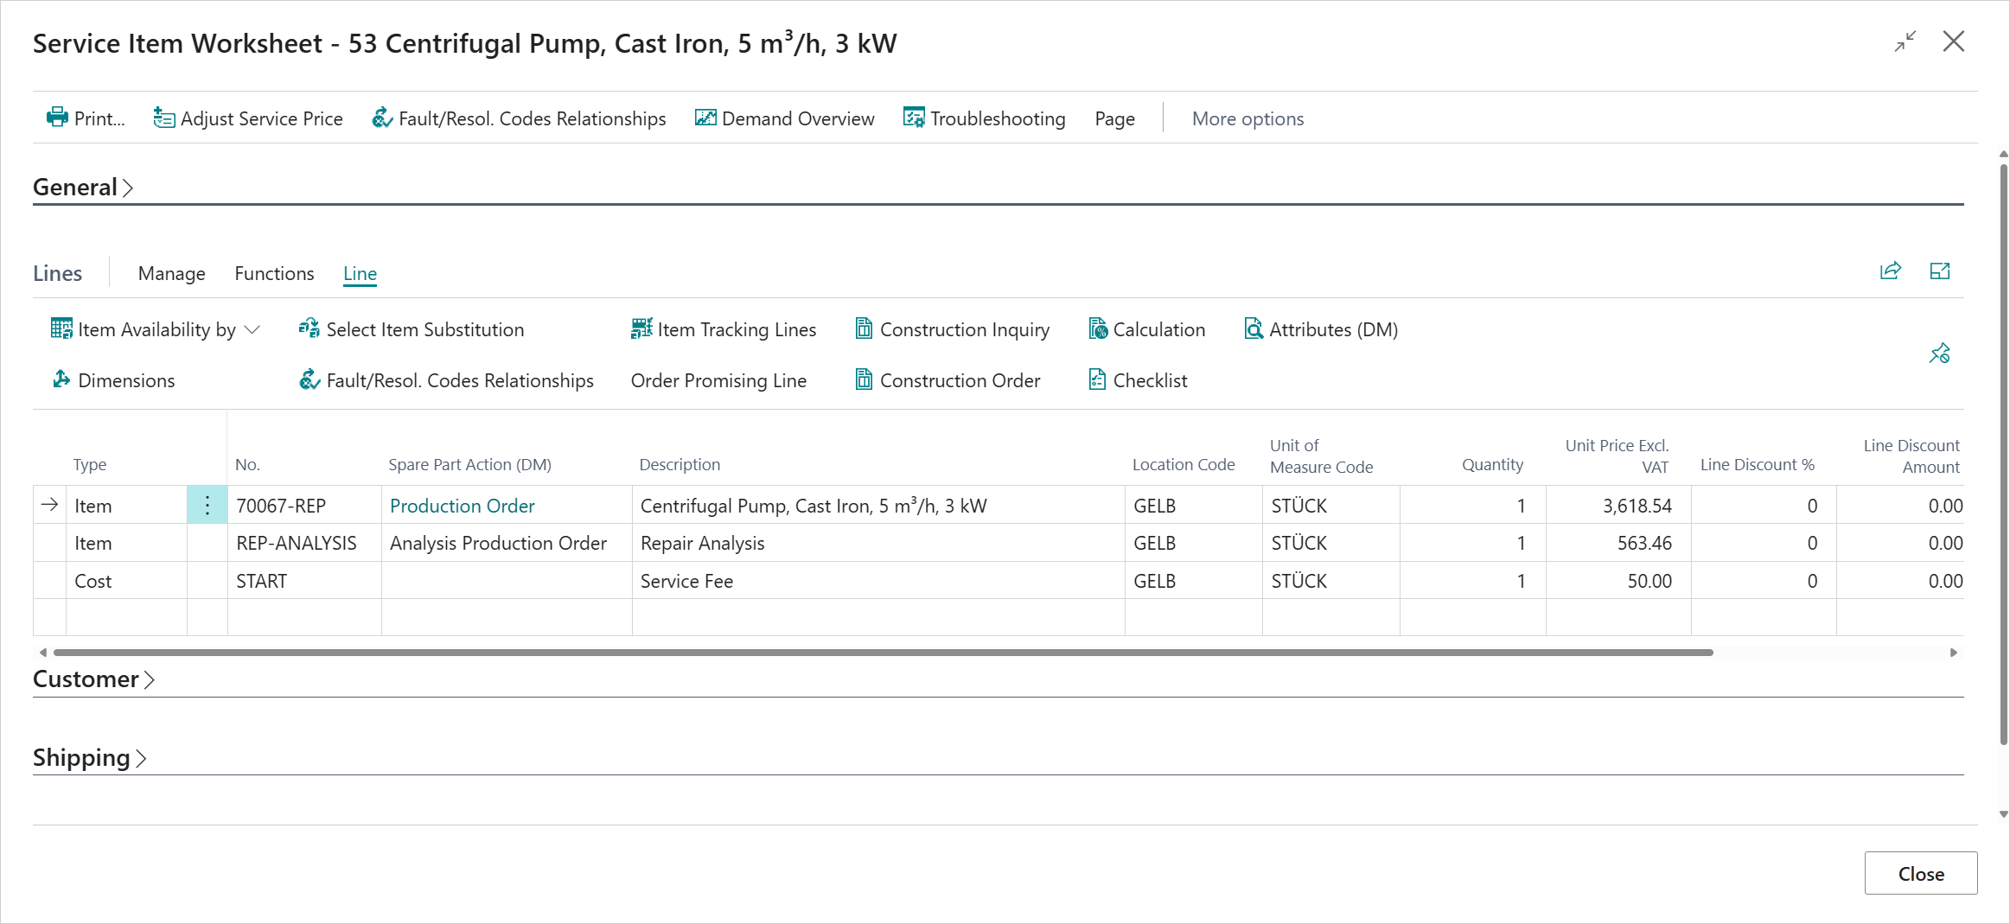Switch to the Manage tab in Lines
2010x924 pixels.
[x=171, y=273]
